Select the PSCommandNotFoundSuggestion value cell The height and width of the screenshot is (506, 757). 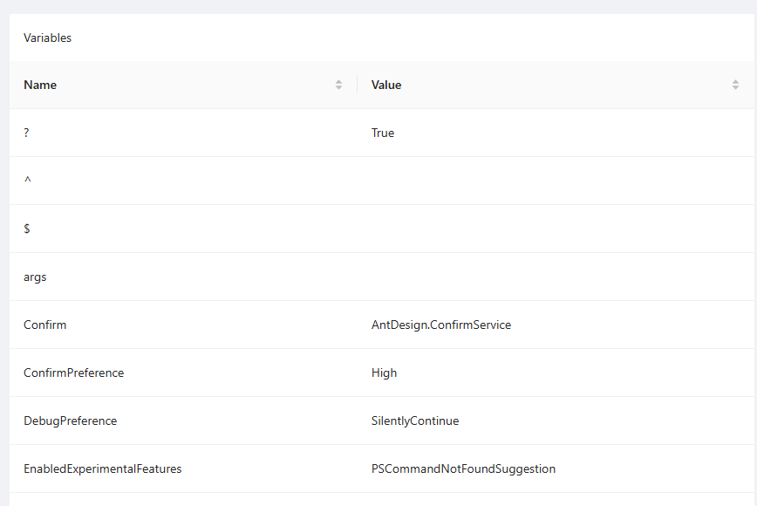556,468
